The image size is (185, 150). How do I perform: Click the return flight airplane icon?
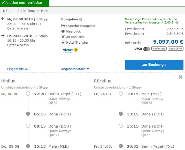pyautogui.click(x=3, y=36)
